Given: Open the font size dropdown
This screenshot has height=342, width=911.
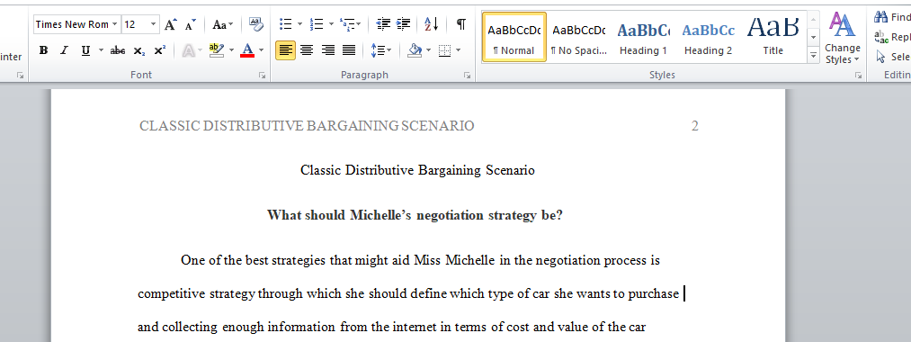Looking at the screenshot, I should 154,24.
